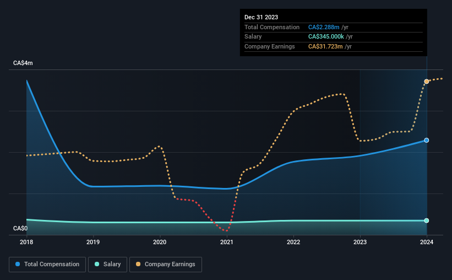The width and height of the screenshot is (452, 280).
Task: Click the Company Earnings tooltip row label
Action: click(270, 46)
